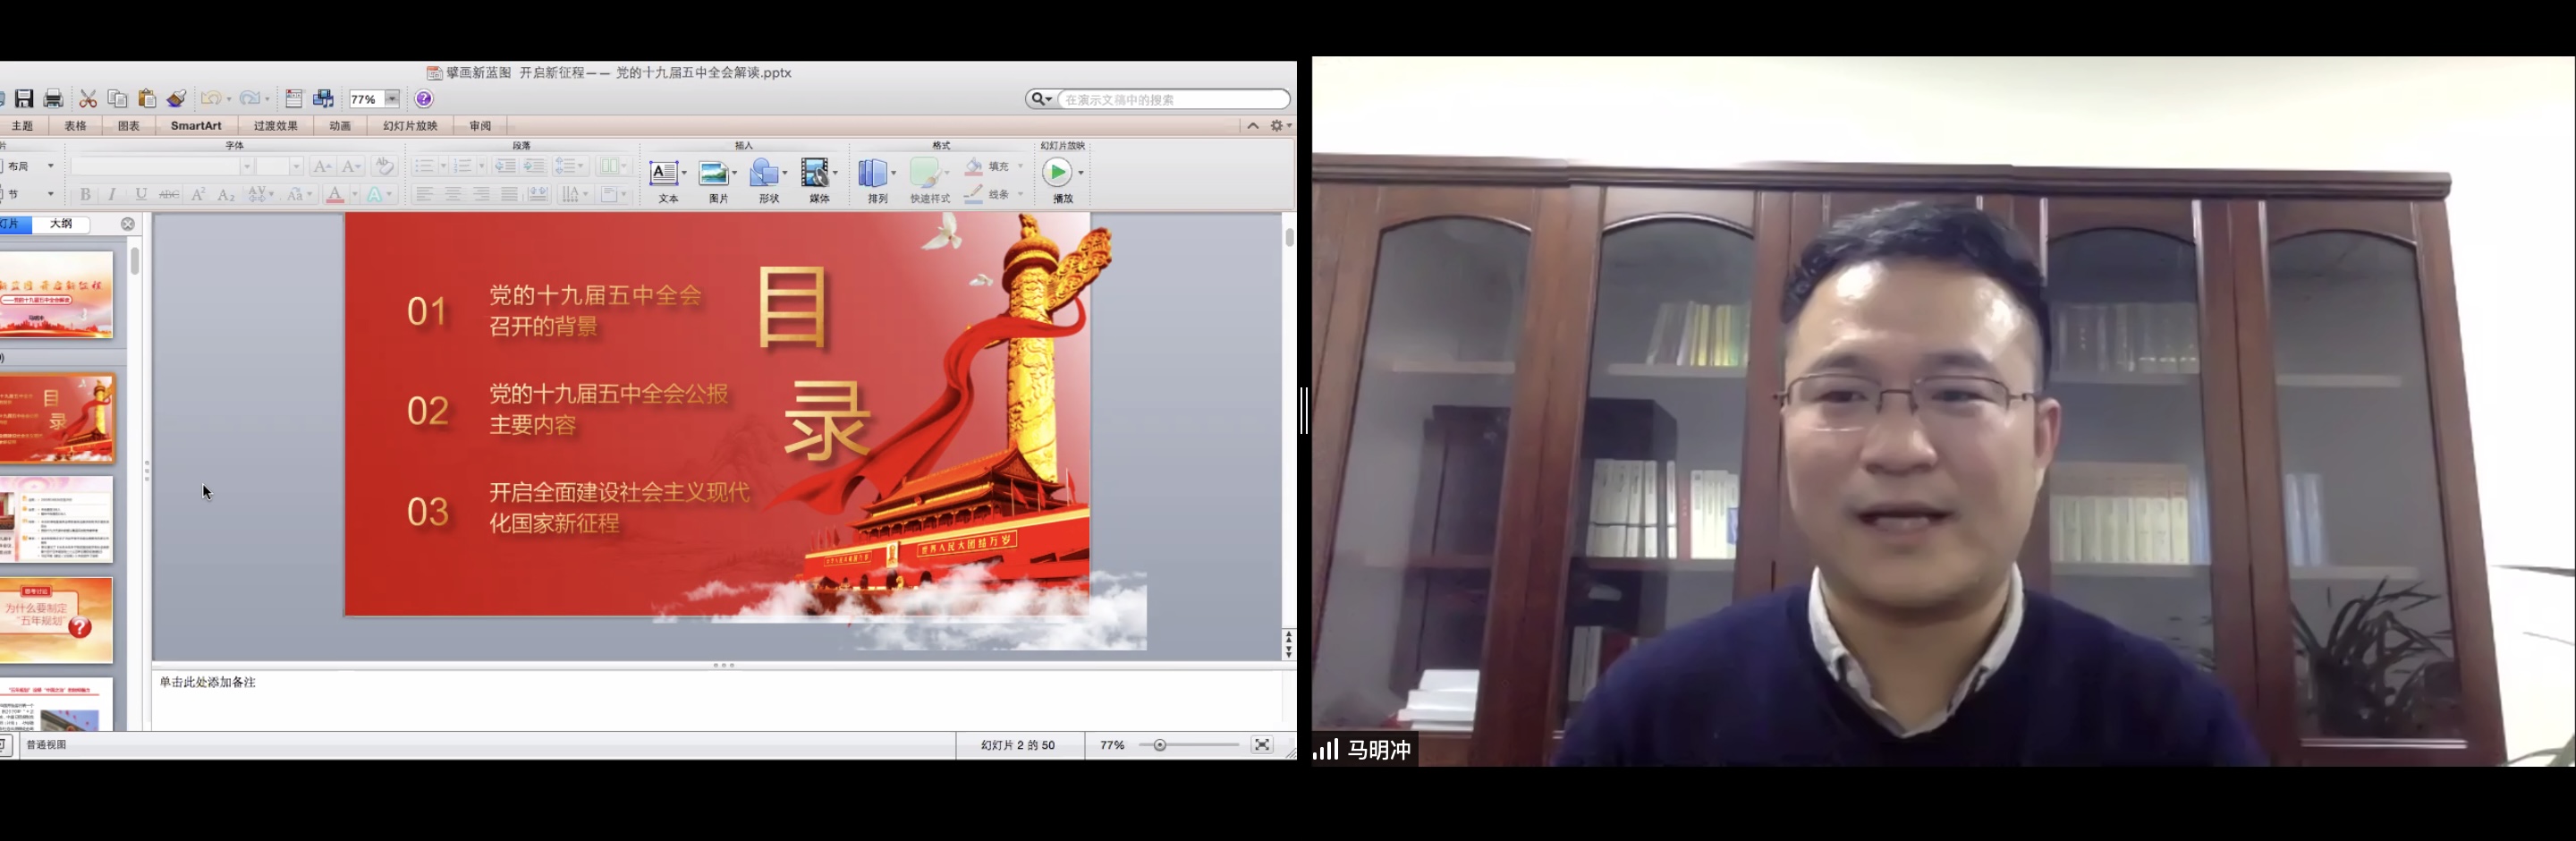2576x841 pixels.
Task: Collapse the ribbon with the chevron arrow
Action: (1252, 126)
